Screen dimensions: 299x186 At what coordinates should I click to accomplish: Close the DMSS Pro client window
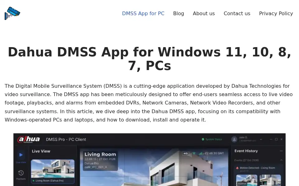pyautogui.click(x=282, y=139)
